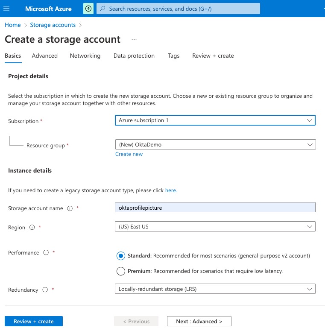
Task: Expand the Region dropdown
Action: click(x=215, y=227)
